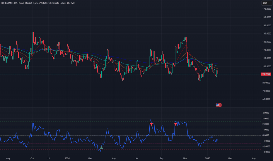Click the 140.0000 price axis label
The image size is (273, 161).
267,34
